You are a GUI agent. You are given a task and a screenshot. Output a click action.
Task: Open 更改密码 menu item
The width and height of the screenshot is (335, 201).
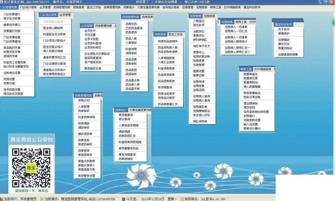click(249, 108)
